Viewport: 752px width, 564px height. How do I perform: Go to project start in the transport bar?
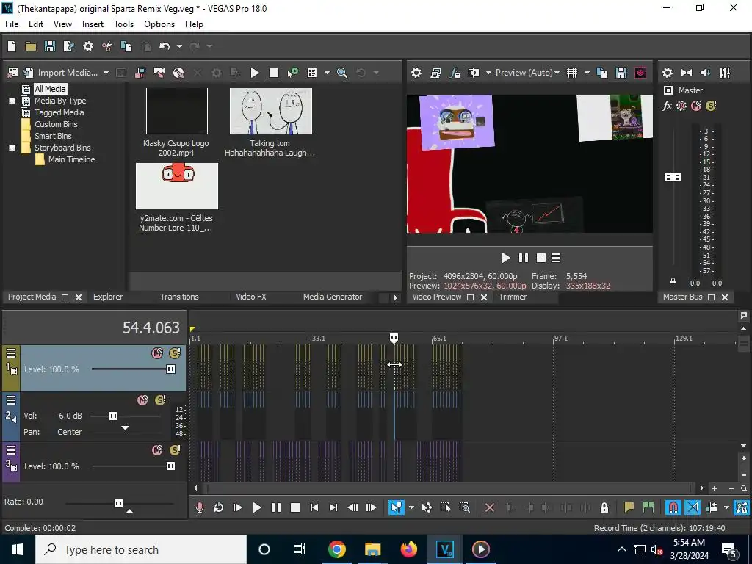point(314,507)
